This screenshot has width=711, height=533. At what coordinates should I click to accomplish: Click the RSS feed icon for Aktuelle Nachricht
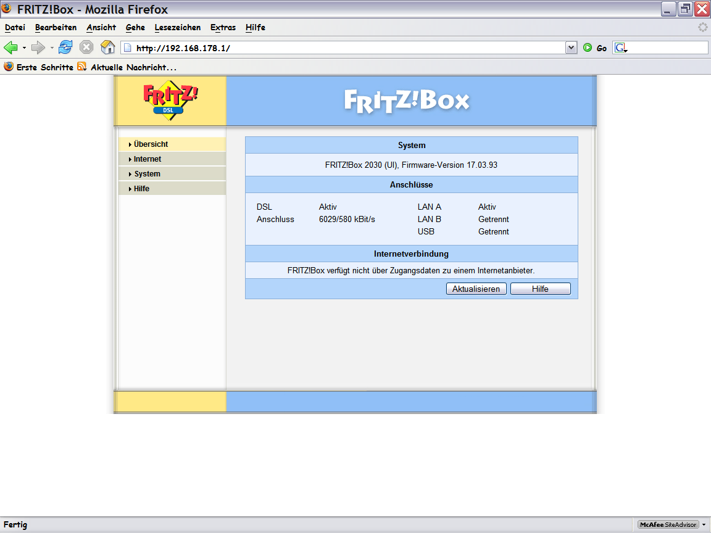tap(81, 67)
